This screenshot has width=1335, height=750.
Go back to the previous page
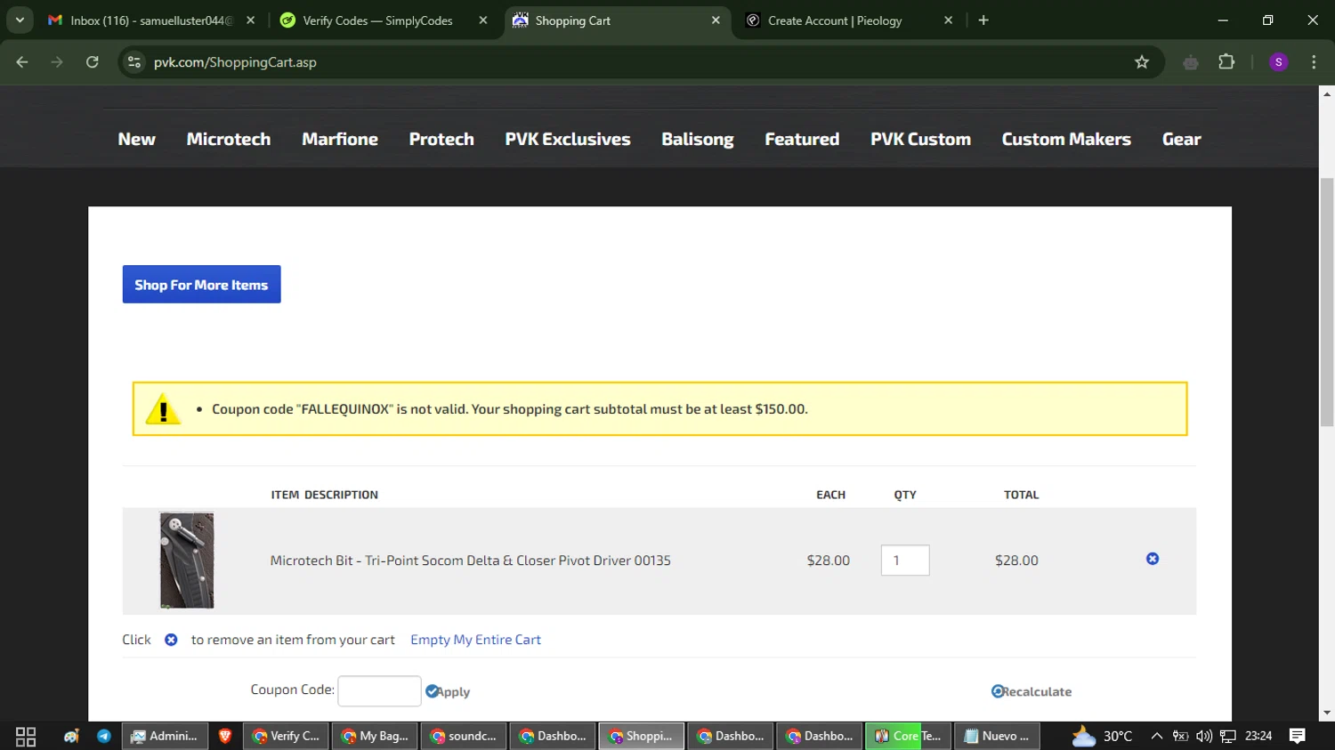(22, 62)
